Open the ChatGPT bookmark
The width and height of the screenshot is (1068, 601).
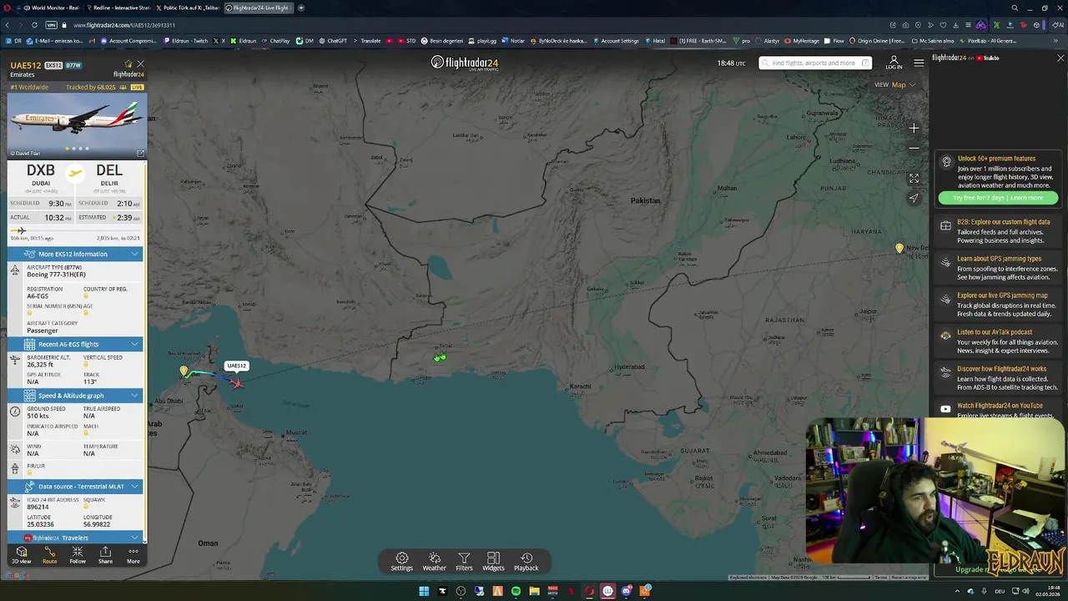pyautogui.click(x=333, y=40)
